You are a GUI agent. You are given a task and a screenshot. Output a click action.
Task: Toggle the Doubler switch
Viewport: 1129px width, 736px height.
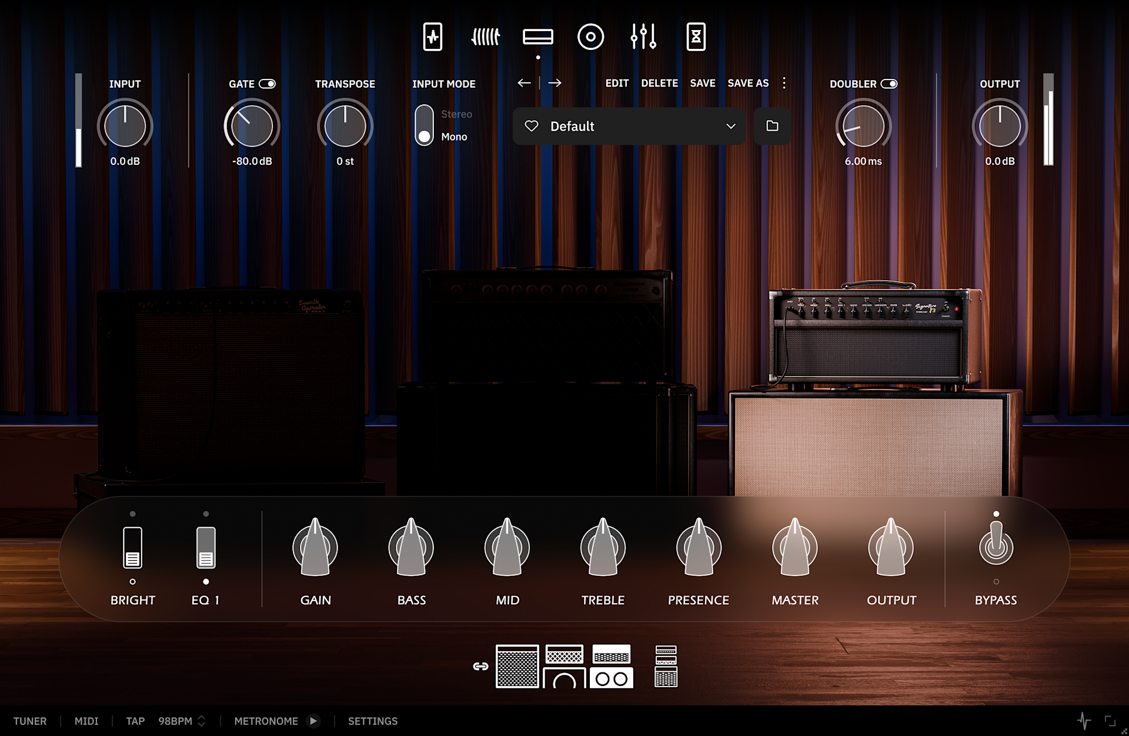pos(889,84)
